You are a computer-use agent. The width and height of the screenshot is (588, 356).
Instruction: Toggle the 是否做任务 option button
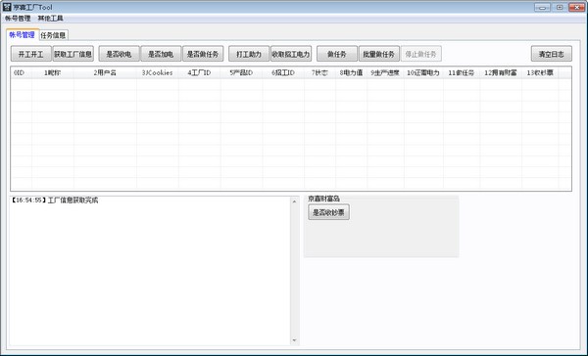(x=203, y=54)
